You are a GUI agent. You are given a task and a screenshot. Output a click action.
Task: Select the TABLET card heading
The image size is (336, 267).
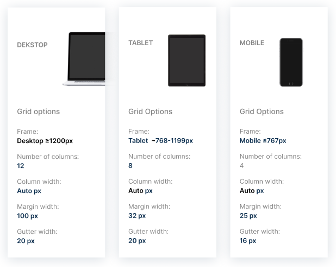(141, 43)
